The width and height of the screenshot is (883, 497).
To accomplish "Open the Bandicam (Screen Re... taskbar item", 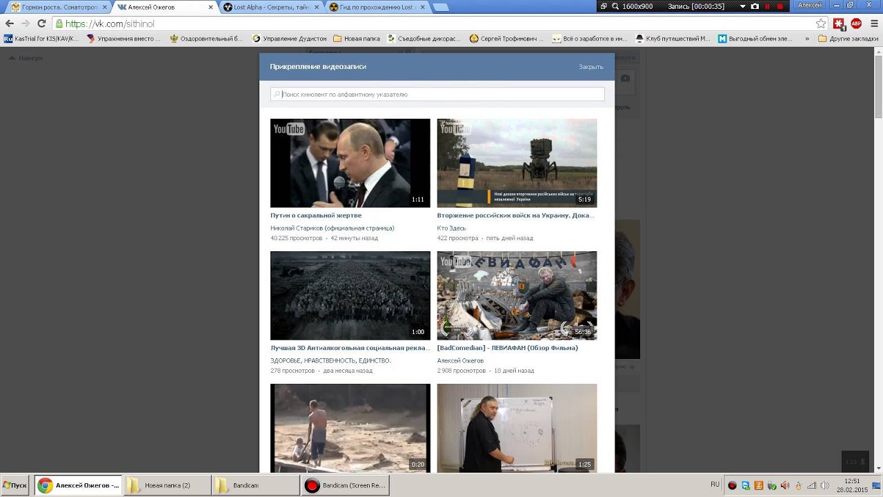I will click(x=345, y=485).
